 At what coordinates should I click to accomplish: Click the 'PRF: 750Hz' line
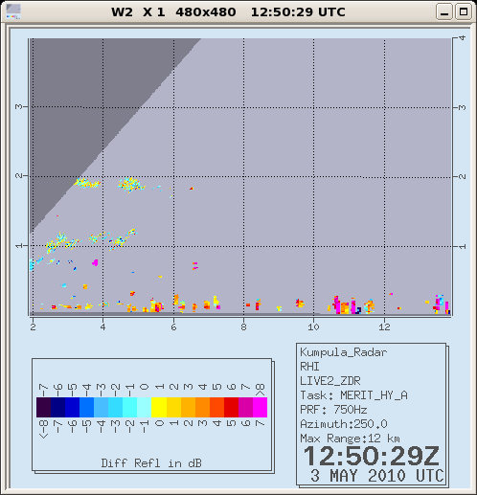coord(333,410)
